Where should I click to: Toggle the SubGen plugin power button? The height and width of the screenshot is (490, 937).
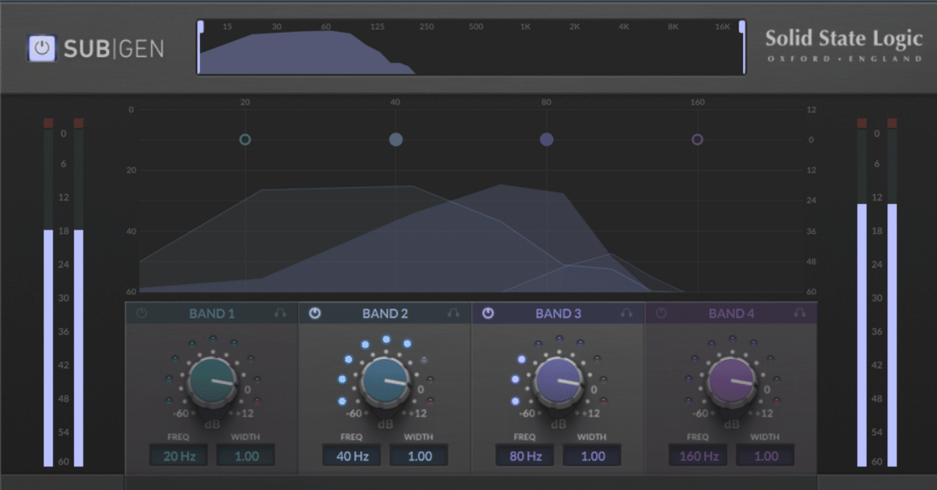(x=43, y=49)
